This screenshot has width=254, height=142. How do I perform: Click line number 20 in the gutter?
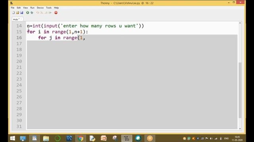pos(19,62)
